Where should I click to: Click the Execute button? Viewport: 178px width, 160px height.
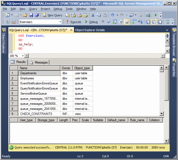point(73,22)
